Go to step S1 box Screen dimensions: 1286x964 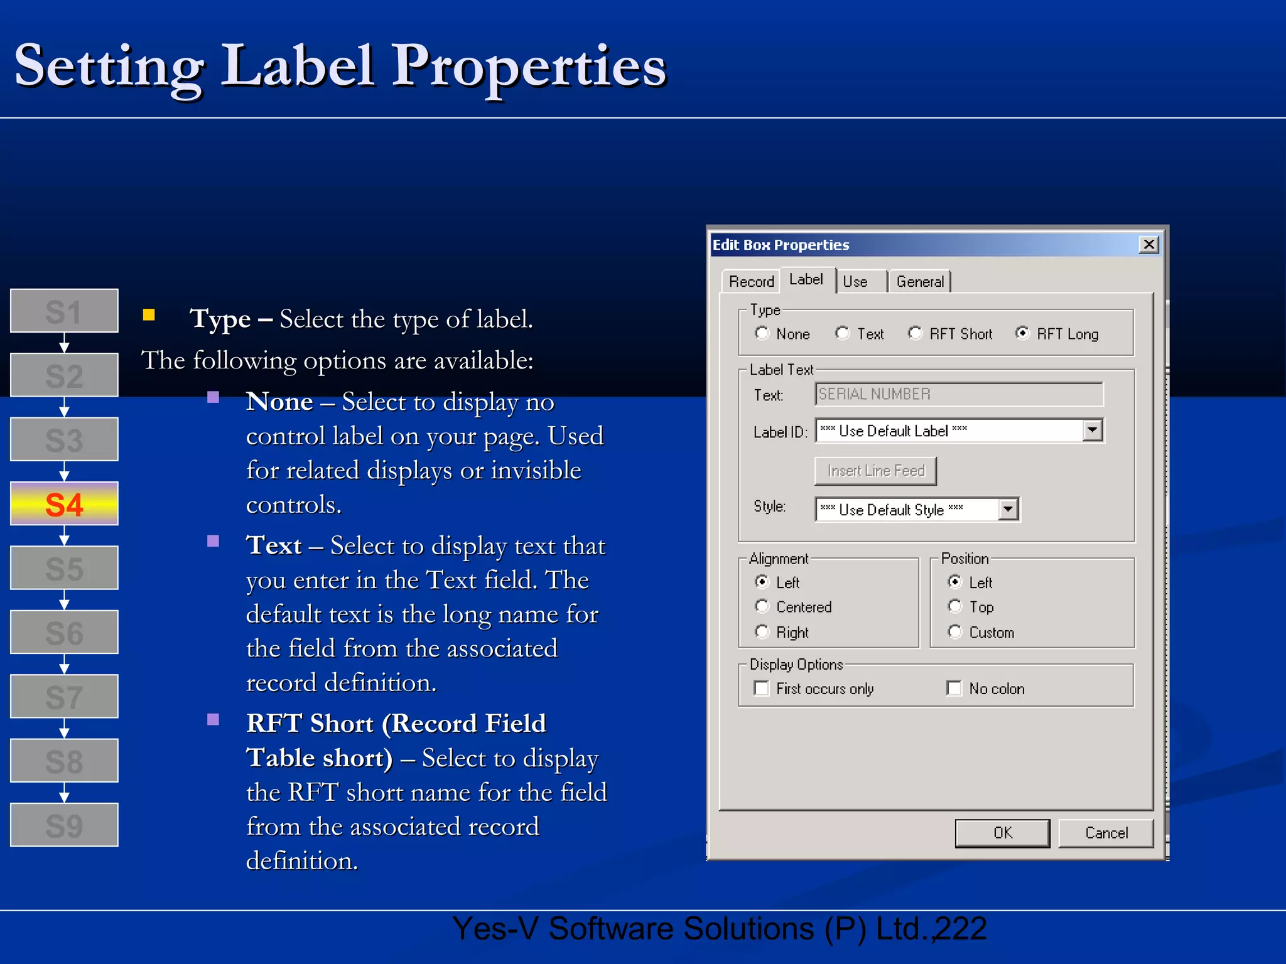(64, 311)
